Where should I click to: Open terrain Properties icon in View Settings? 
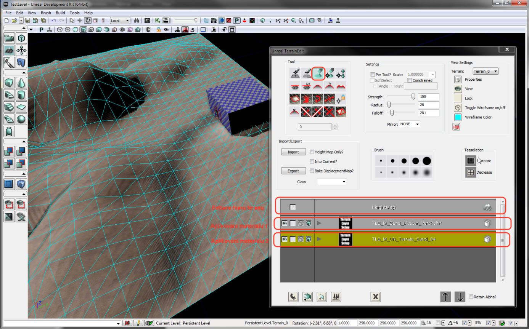(x=458, y=79)
